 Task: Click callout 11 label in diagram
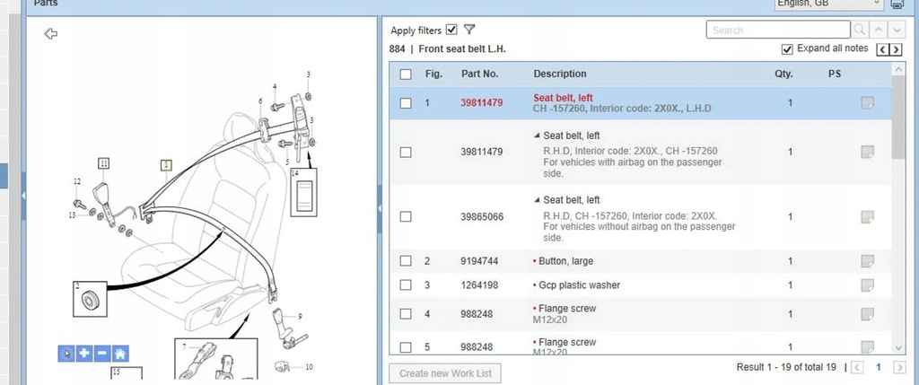click(104, 163)
